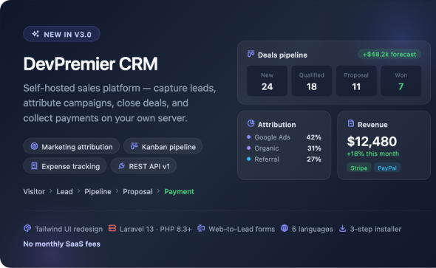436x268 pixels.
Task: Click the Revenue card title
Action: point(372,125)
